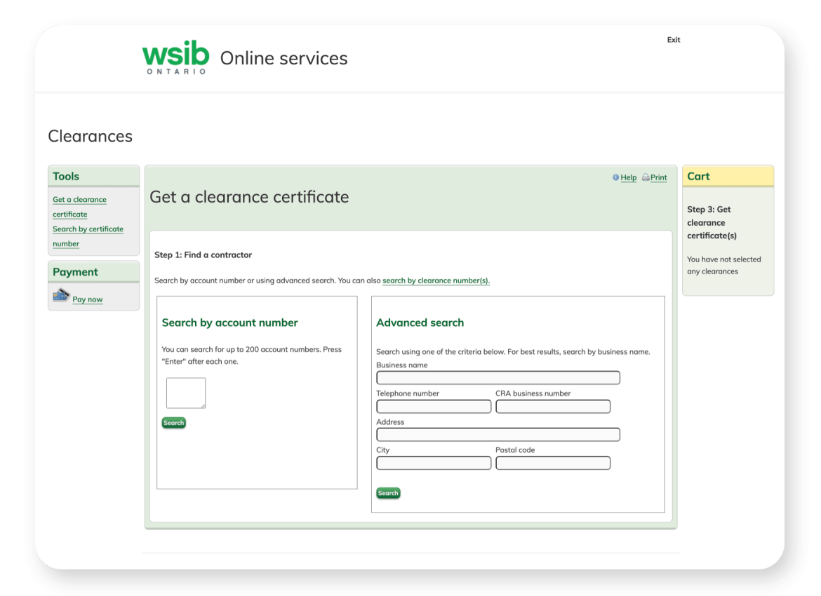Click the account number entry box
The image size is (821, 596).
[x=185, y=393]
